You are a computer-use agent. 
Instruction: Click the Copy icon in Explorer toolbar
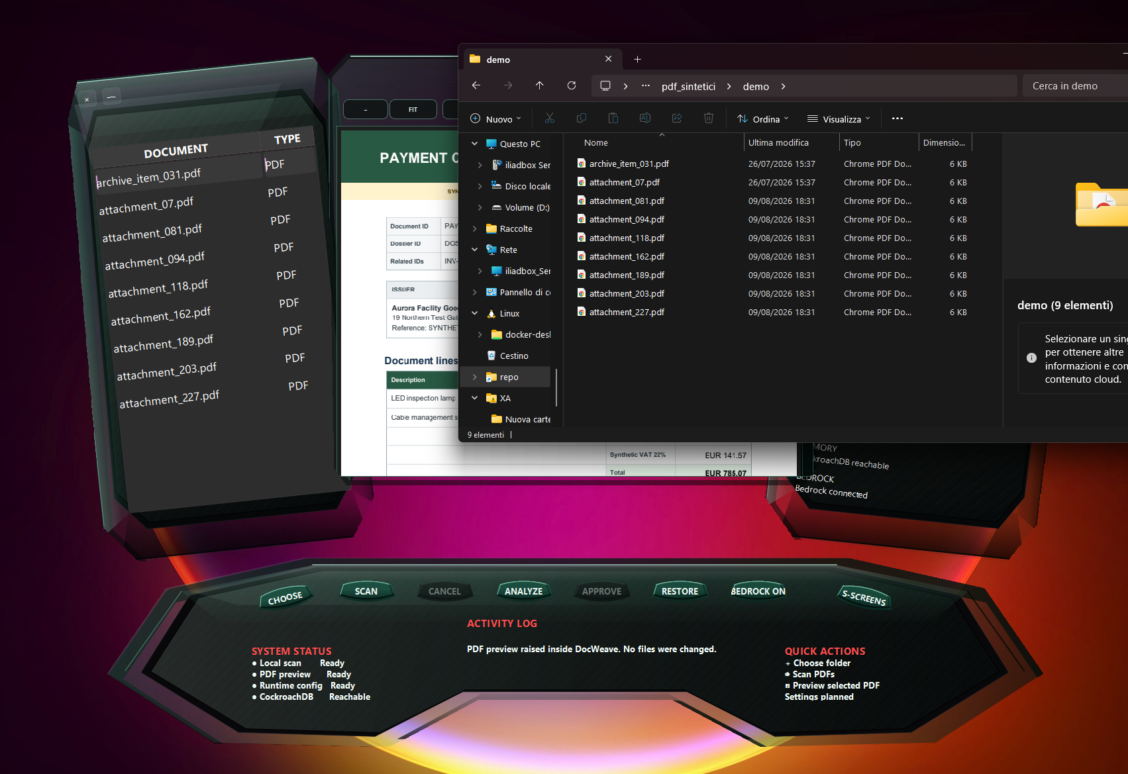point(582,119)
